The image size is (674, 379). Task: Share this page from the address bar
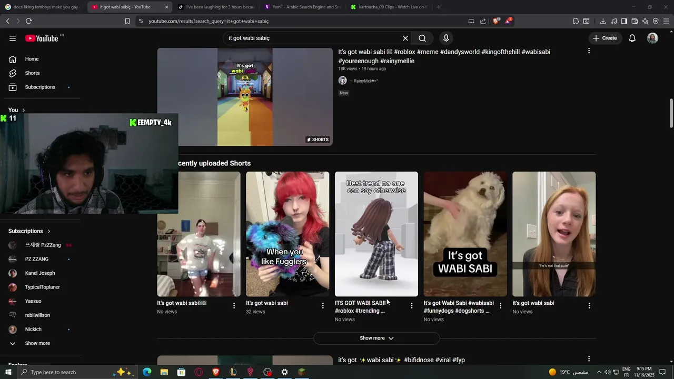point(483,21)
